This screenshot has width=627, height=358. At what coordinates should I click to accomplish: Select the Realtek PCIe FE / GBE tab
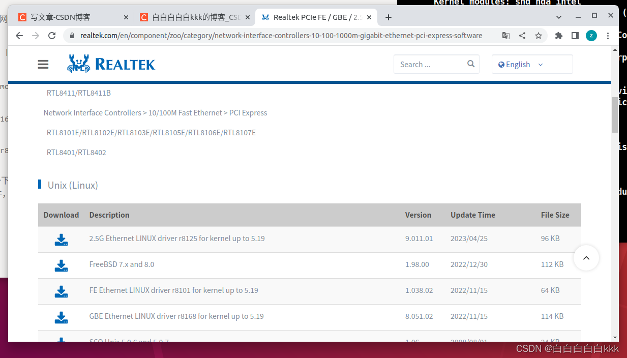click(x=316, y=17)
